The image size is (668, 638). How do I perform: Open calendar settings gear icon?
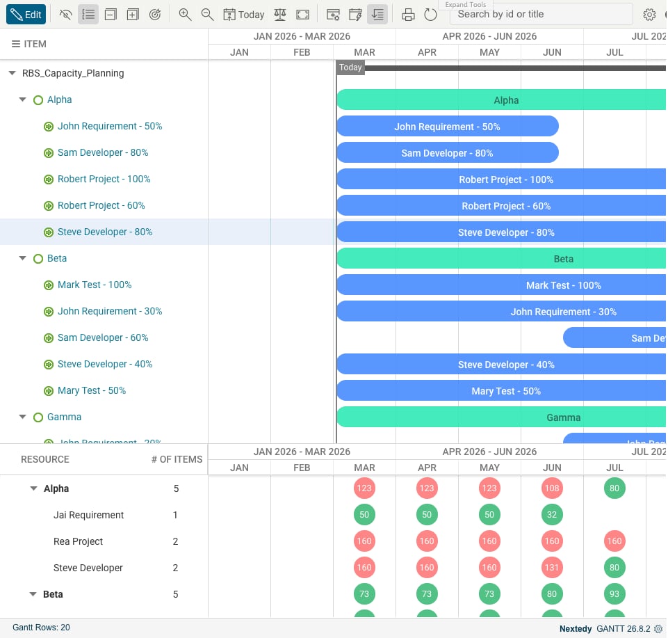333,15
